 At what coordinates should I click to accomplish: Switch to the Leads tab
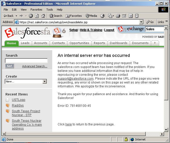pyautogui.click(x=25, y=43)
